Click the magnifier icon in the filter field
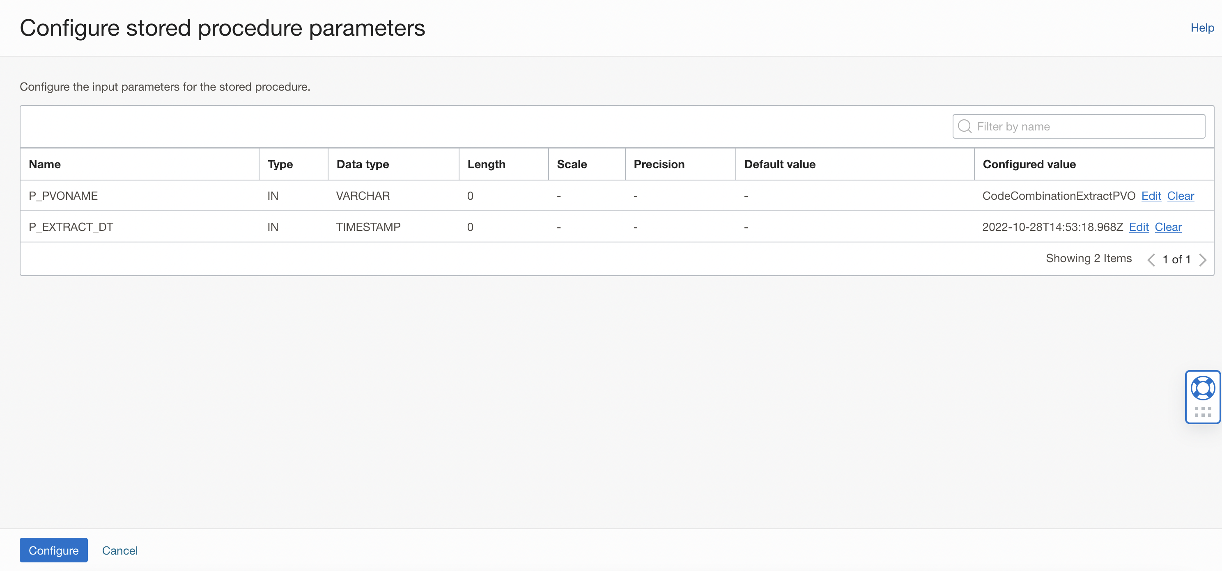The height and width of the screenshot is (571, 1222). tap(965, 126)
